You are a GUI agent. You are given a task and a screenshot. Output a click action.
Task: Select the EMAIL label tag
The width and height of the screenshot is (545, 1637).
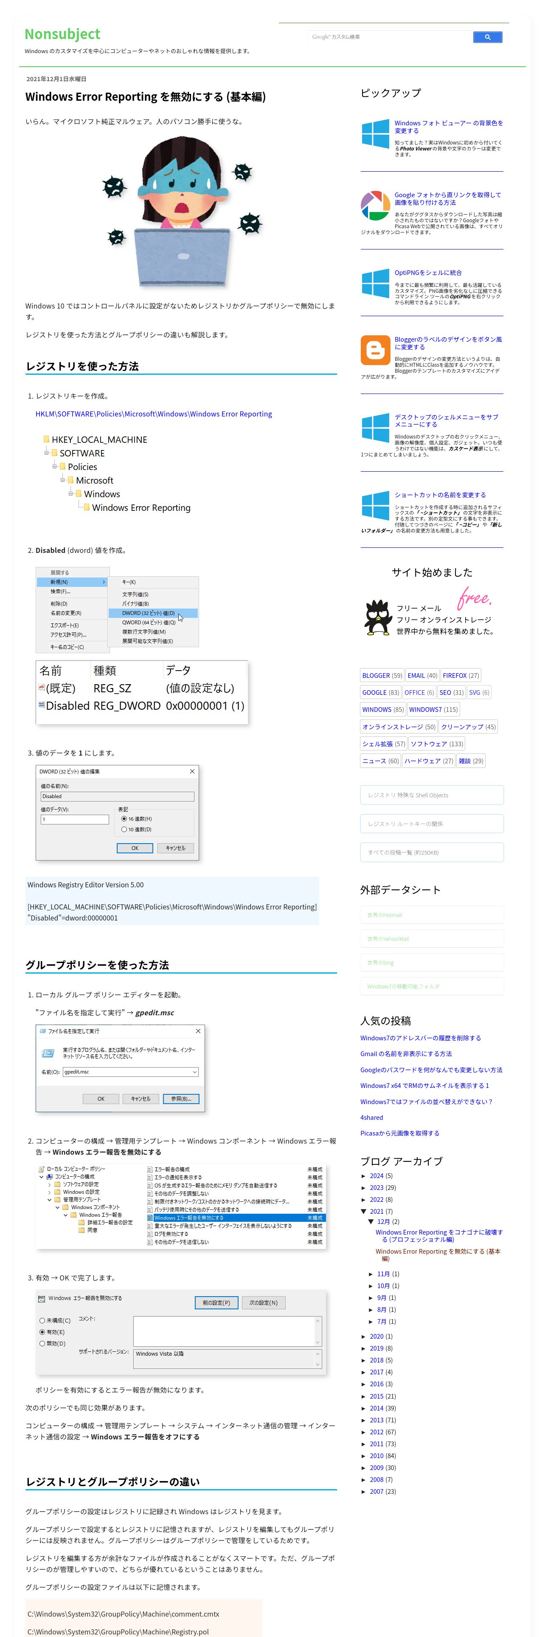422,676
